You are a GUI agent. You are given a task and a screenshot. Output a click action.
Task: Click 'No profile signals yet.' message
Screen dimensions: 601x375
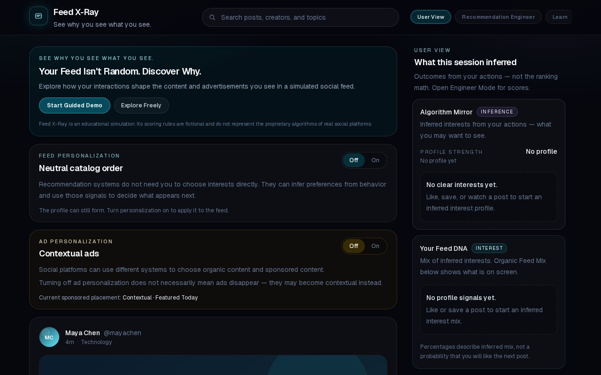click(x=461, y=298)
